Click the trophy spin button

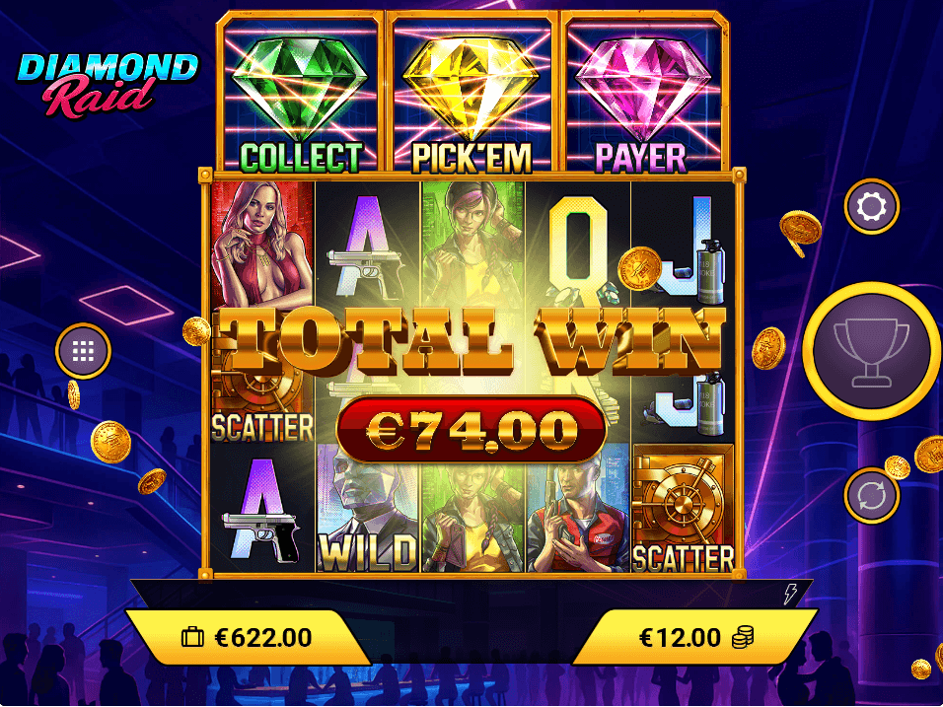[x=871, y=351]
